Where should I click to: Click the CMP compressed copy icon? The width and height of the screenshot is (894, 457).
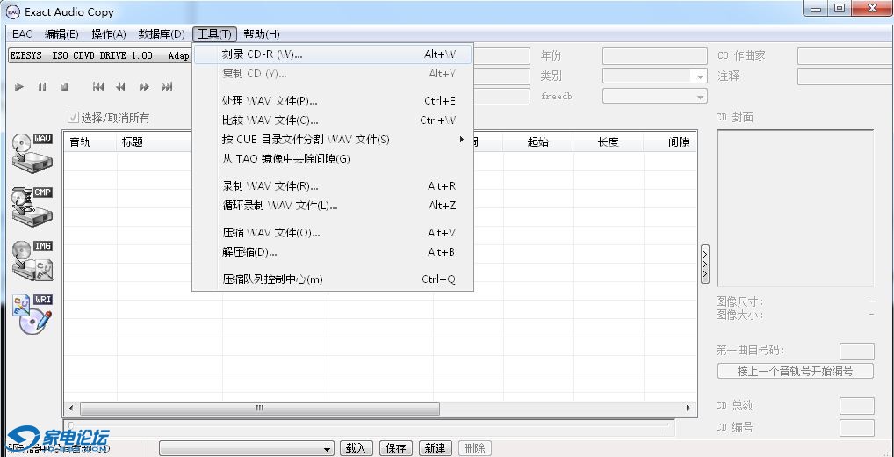coord(32,205)
